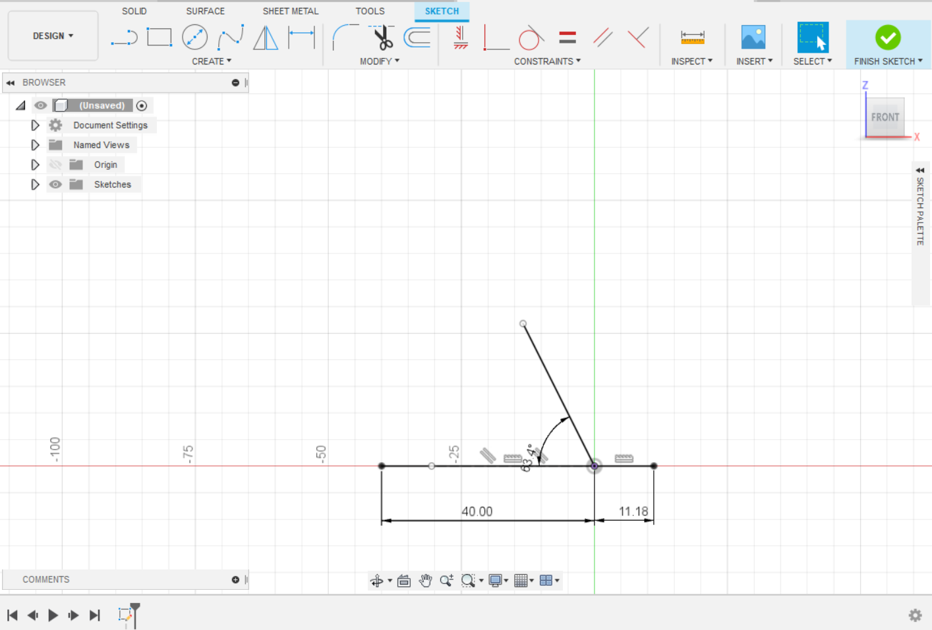Apply Tangent constraint

pos(531,38)
